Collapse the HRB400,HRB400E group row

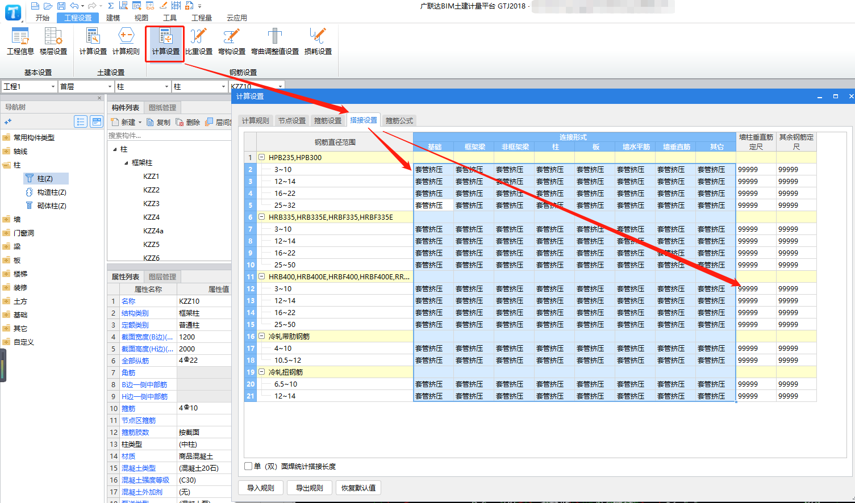coord(262,276)
